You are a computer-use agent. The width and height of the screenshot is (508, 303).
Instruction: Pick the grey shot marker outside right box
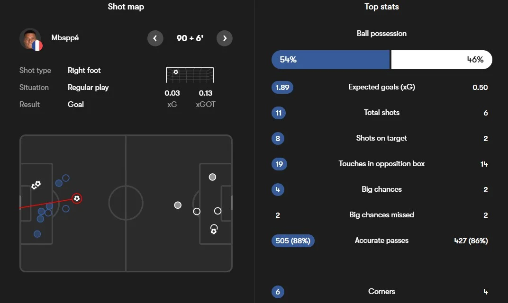178,205
